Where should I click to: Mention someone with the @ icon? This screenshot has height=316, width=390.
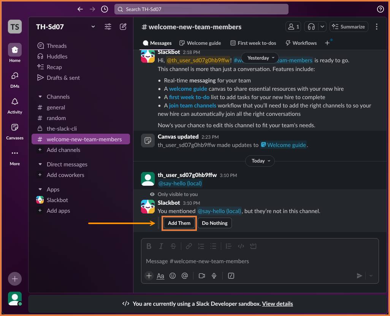185,276
